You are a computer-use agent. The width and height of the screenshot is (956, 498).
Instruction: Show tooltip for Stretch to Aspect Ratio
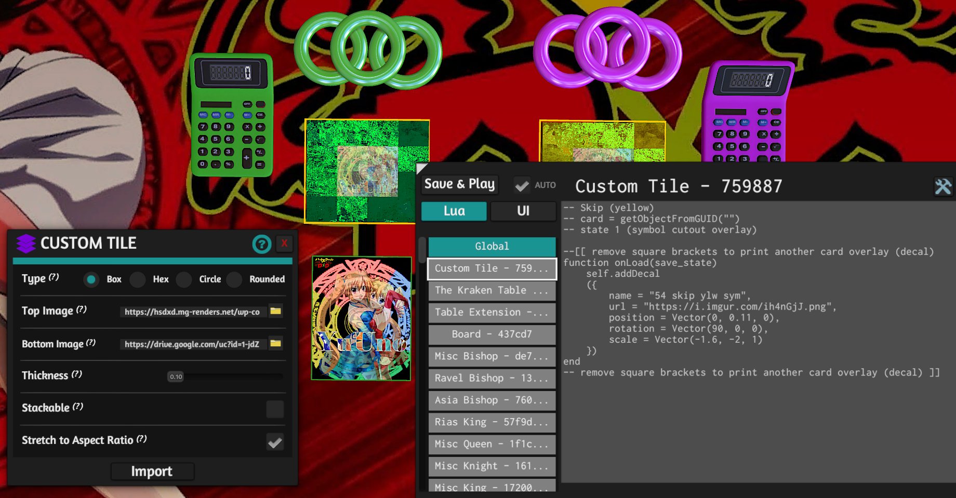(142, 439)
